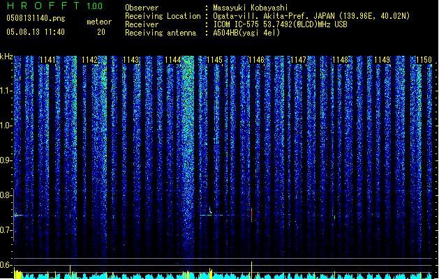Select the filename 0508131140.png
Viewport: 439px width, 279px height.
(36, 19)
